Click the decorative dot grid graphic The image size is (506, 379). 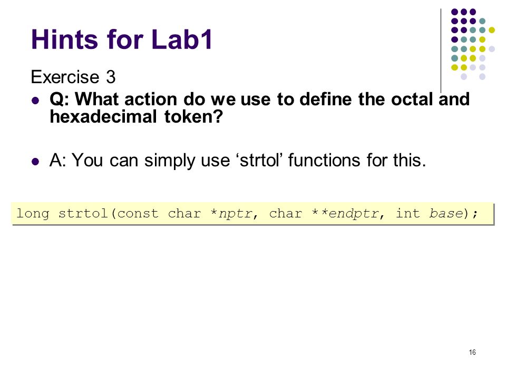[x=473, y=44]
